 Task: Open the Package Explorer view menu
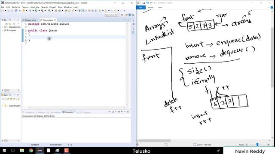[x=18, y=24]
